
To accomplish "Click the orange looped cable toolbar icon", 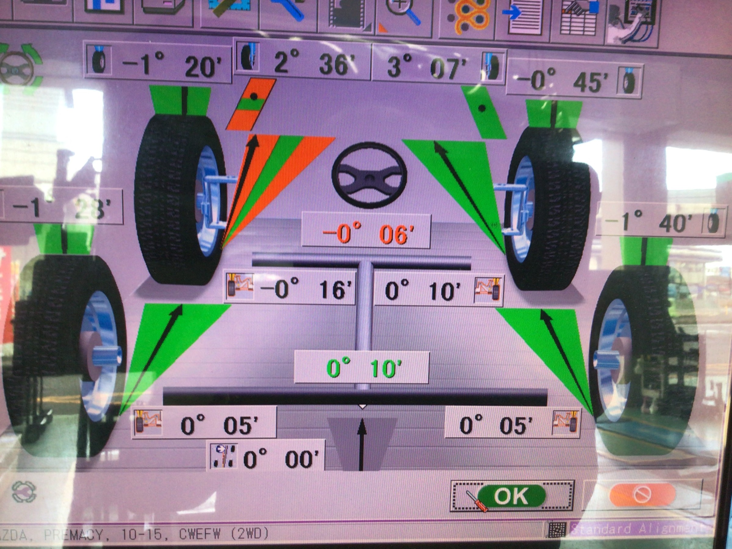I will [470, 16].
